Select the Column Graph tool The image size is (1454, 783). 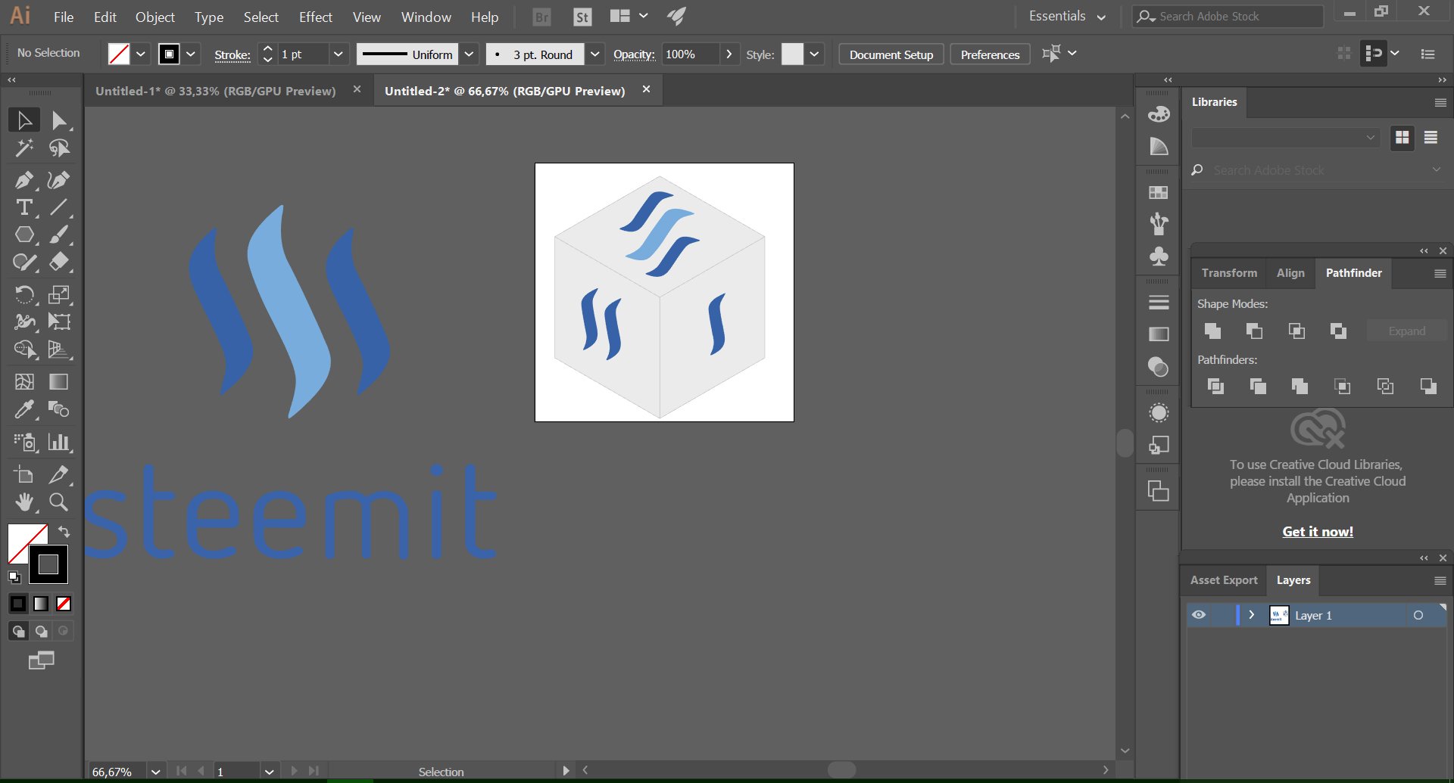(59, 442)
